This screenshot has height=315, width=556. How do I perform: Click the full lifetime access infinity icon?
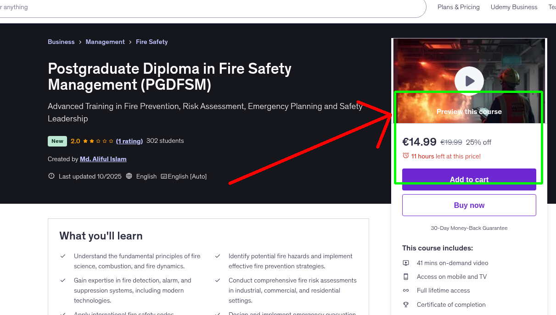coord(406,290)
